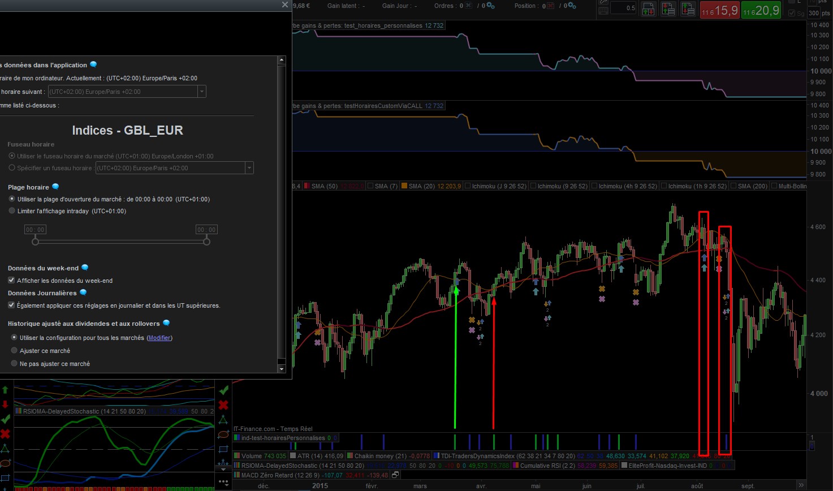Click the help bubble next to 'données dans l'application'
The height and width of the screenshot is (491, 833).
point(93,64)
